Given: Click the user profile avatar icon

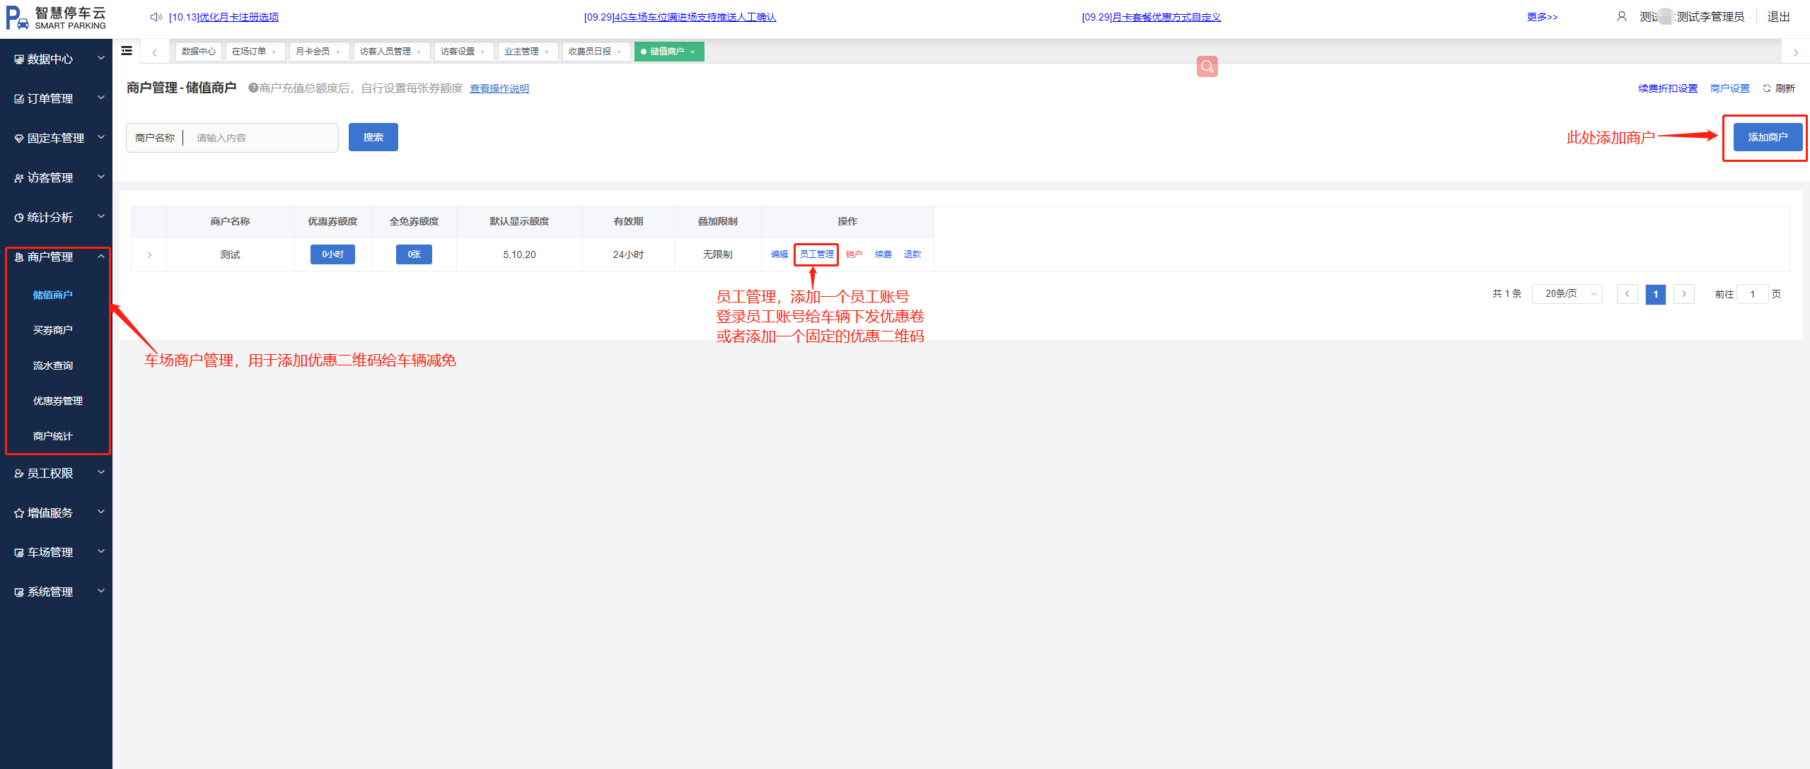Looking at the screenshot, I should (x=1622, y=16).
